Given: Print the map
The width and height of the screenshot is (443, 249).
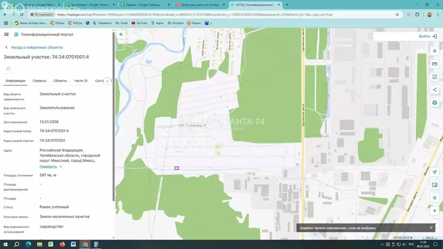Looking at the screenshot, I should 434,103.
